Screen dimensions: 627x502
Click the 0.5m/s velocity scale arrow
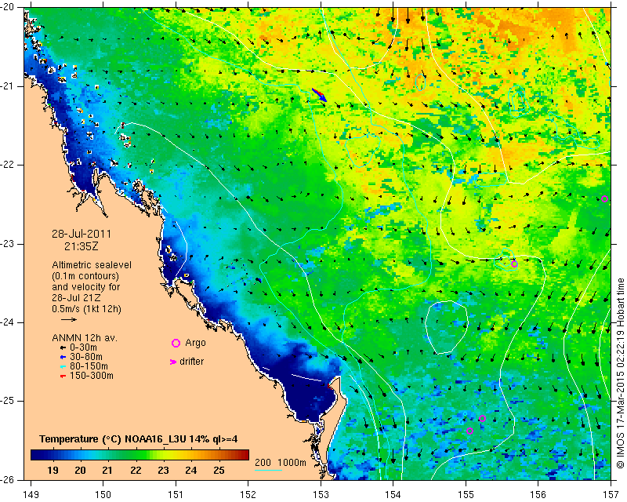[x=69, y=320]
